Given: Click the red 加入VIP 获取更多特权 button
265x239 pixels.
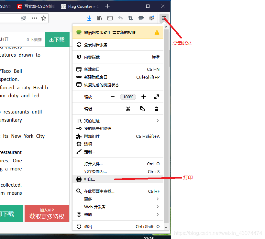Looking at the screenshot, I should tap(47, 214).
